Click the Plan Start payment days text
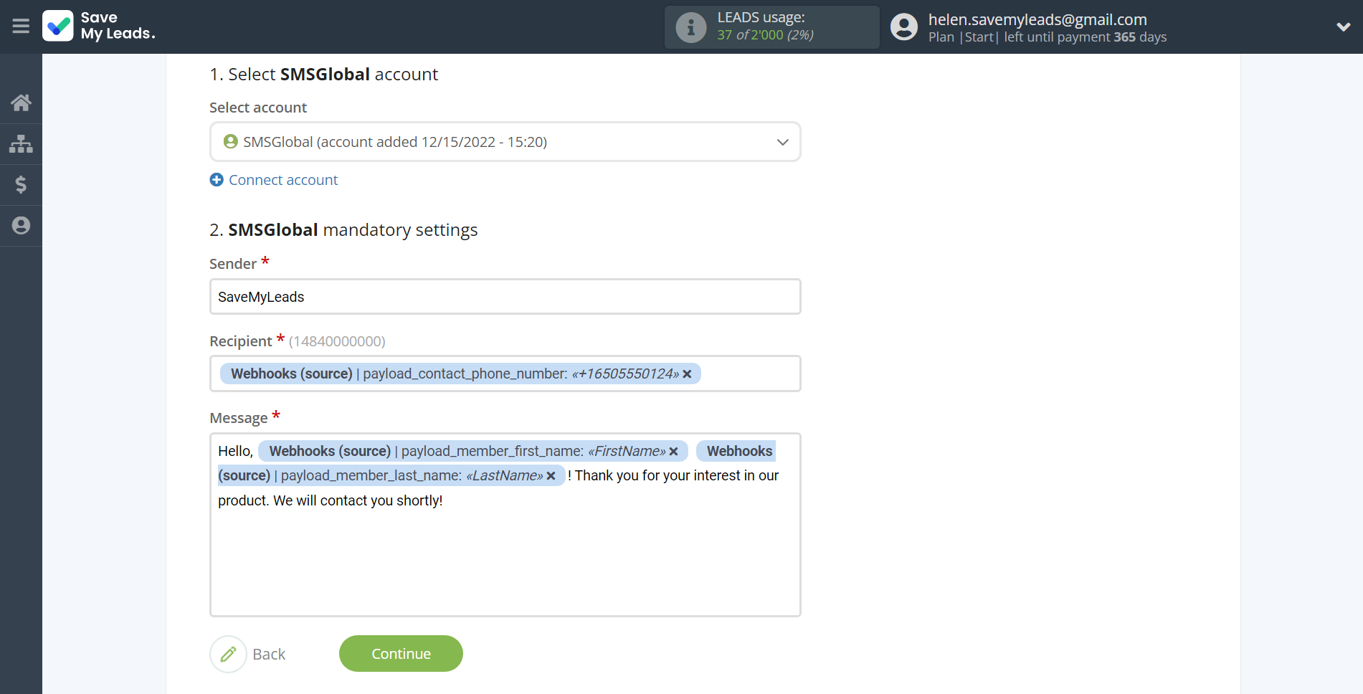Screen dimensions: 1363x694 pyautogui.click(x=1048, y=37)
